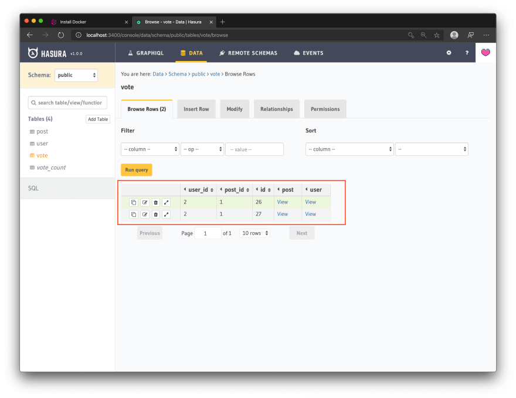Viewport: 516px width, 398px height.
Task: View user for row id 26
Action: tap(310, 202)
